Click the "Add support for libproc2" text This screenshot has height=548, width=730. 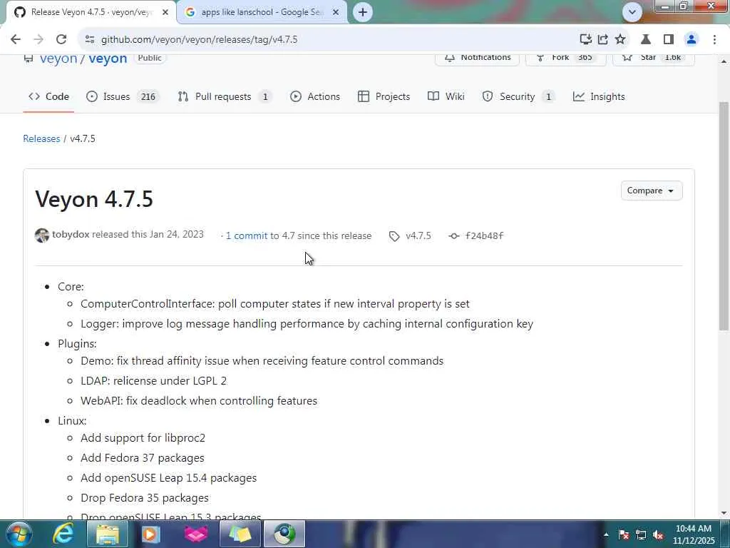pos(143,438)
